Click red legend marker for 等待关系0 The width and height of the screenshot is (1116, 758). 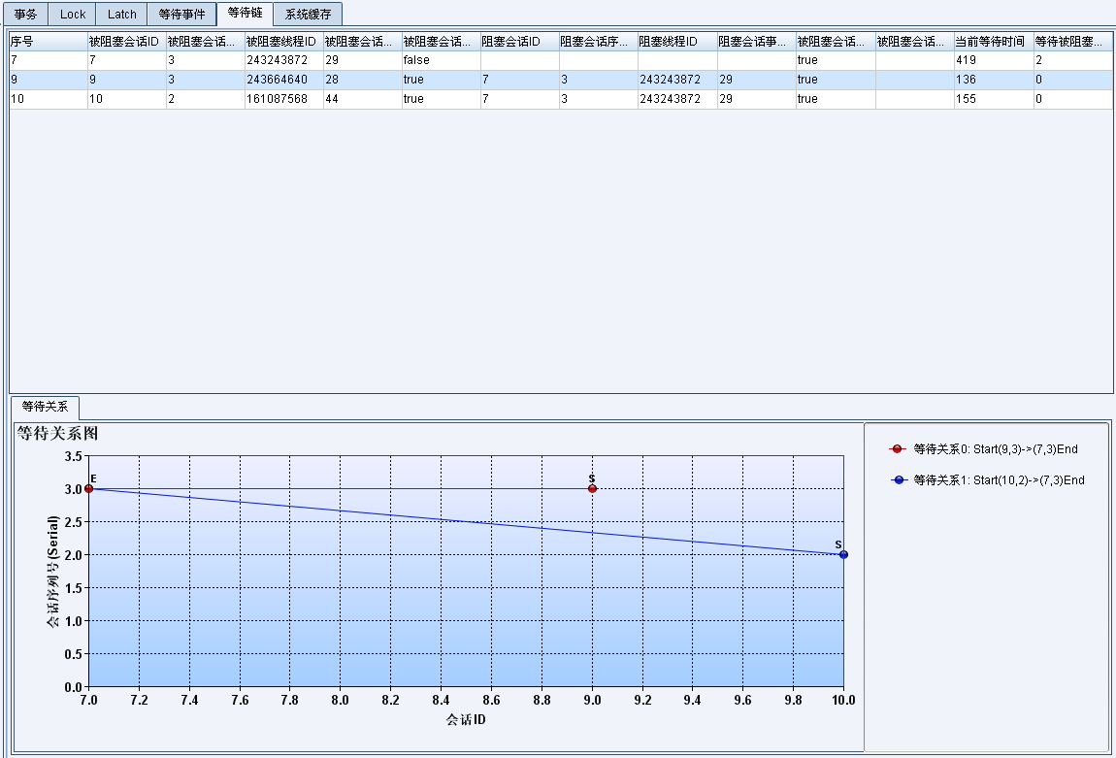[x=897, y=449]
